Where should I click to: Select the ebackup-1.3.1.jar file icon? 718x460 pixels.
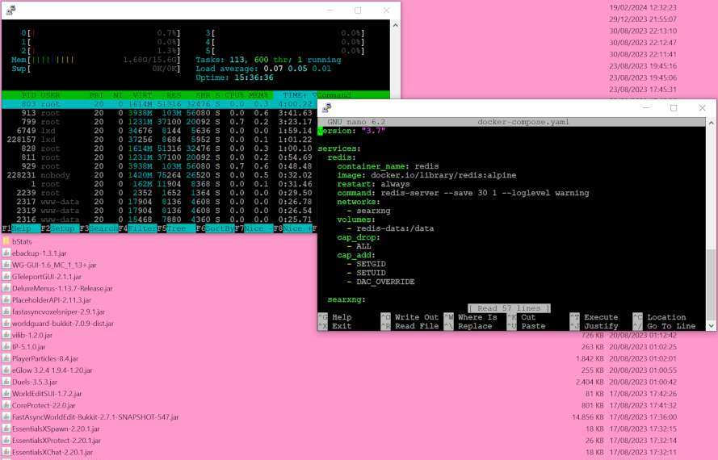6,253
